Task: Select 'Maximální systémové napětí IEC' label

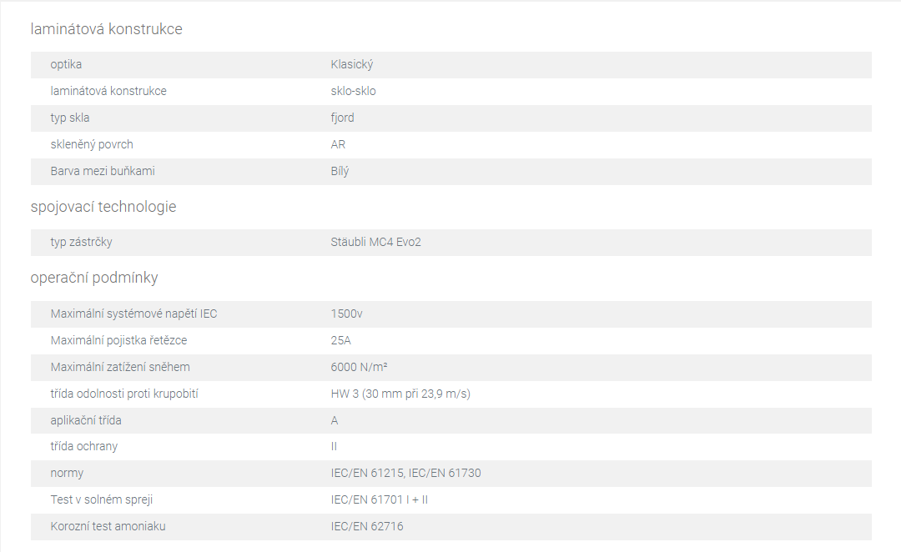Action: pos(133,314)
